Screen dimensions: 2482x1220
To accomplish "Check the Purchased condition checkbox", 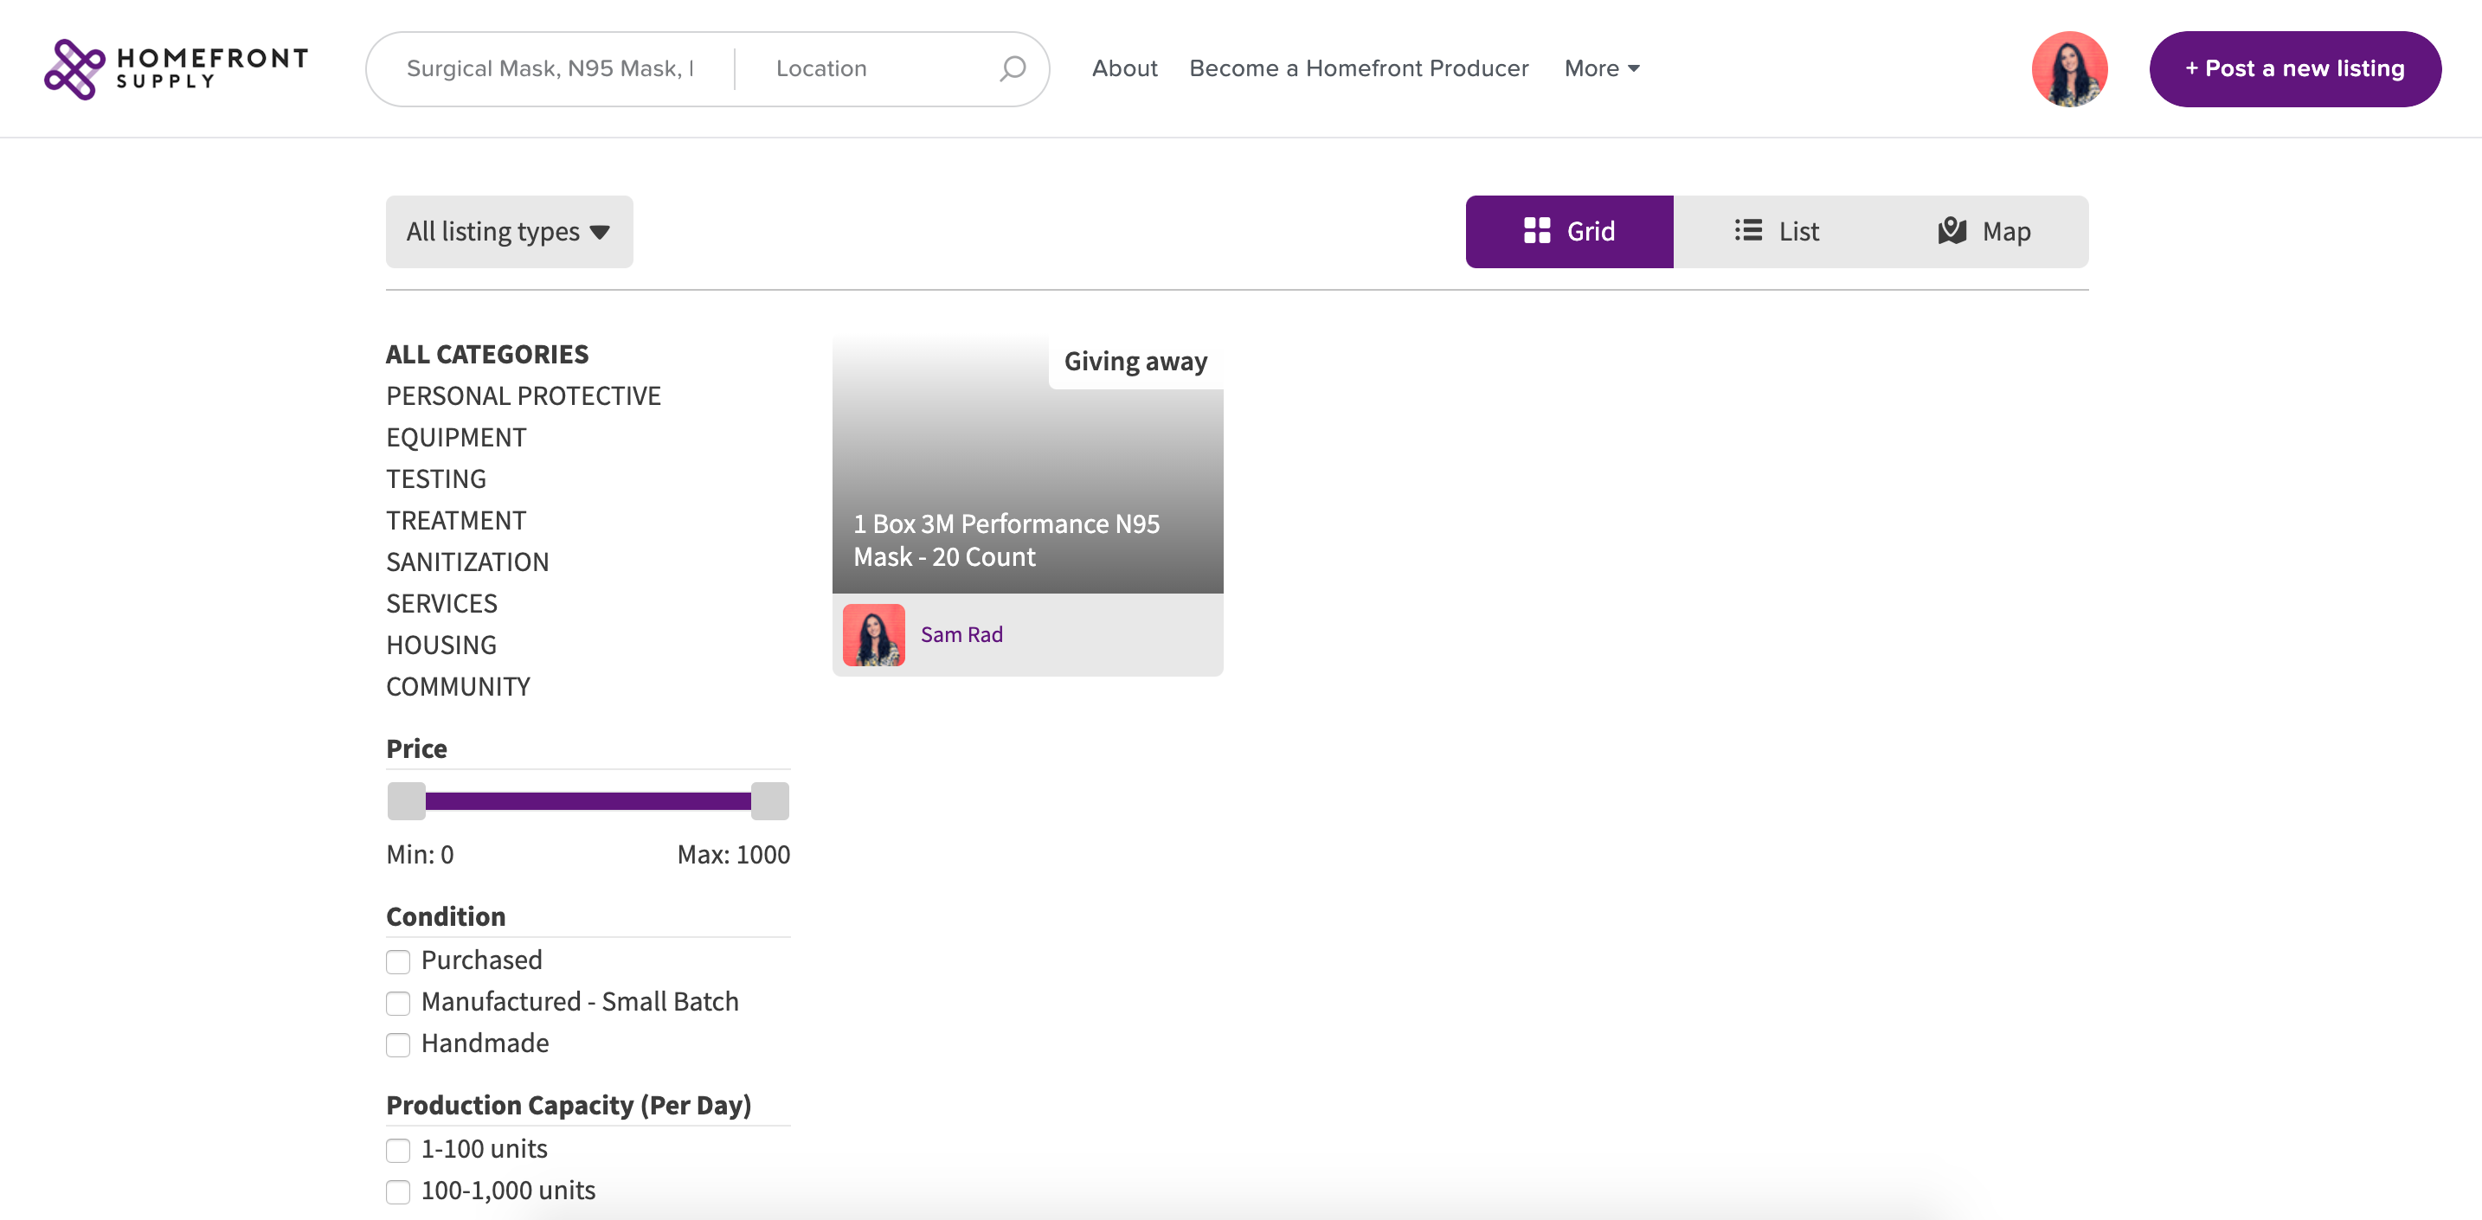I will tap(398, 962).
